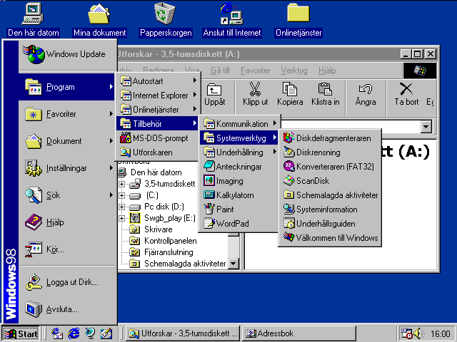Launch Underhållsguiden from menu
This screenshot has width=457, height=342.
[x=330, y=223]
